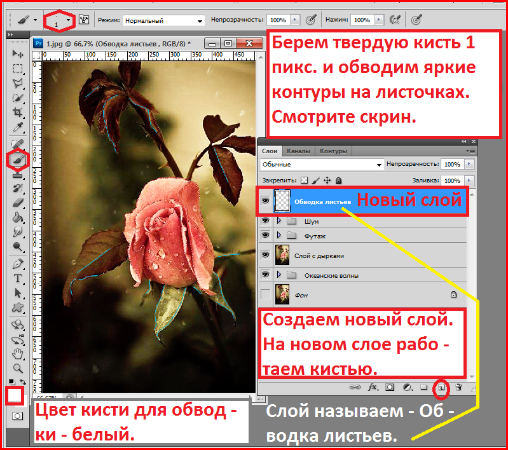The width and height of the screenshot is (508, 450).
Task: Toggle tablet pressure for opacity
Action: 311,20
